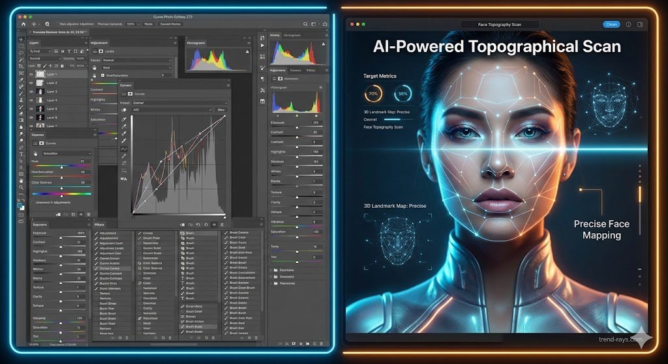Click the share/export icon at editor top right

(326, 24)
